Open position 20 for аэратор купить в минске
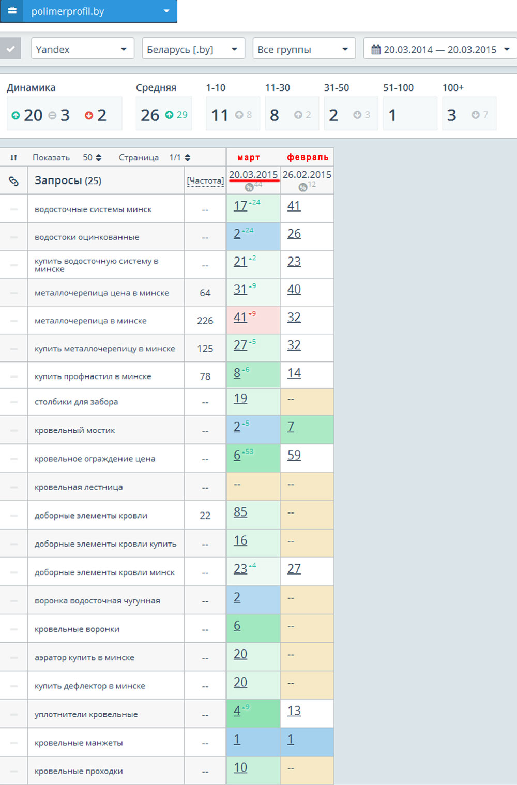 [240, 655]
